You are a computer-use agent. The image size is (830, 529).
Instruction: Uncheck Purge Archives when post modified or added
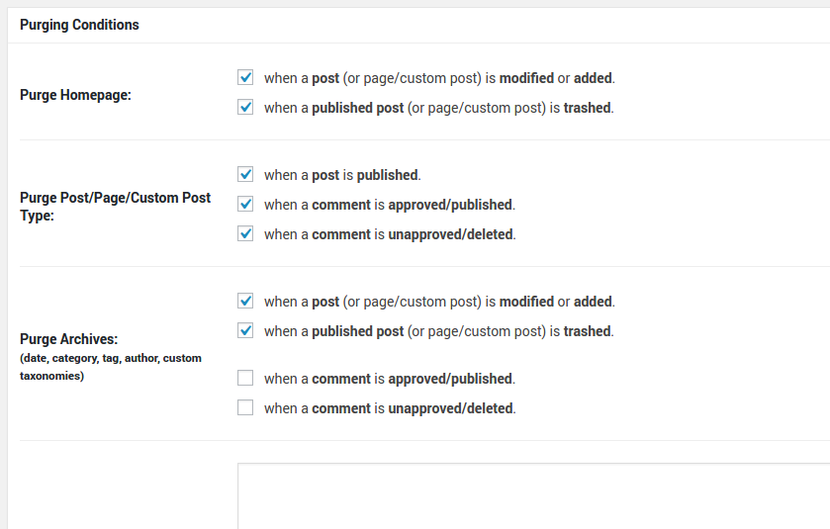pos(245,301)
